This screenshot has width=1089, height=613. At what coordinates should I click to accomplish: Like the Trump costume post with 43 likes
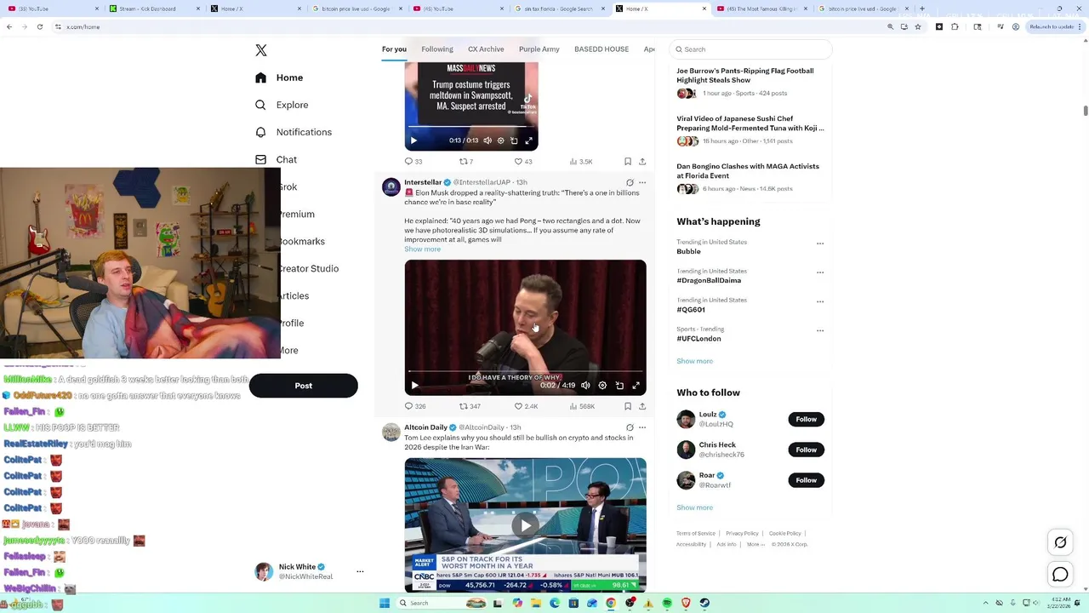(x=522, y=162)
